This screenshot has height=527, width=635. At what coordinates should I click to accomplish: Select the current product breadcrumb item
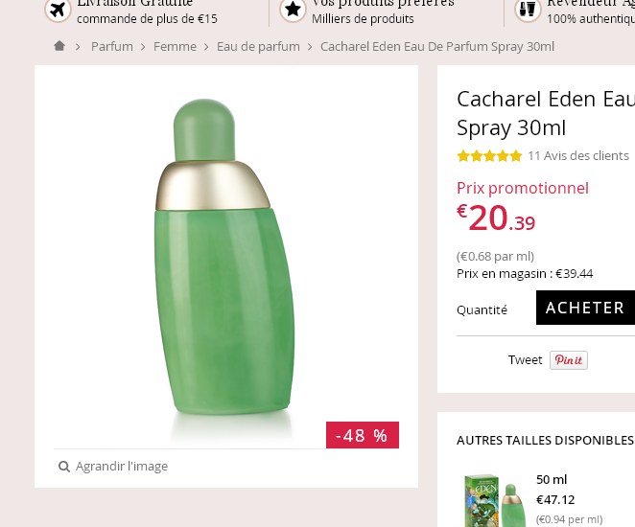(x=437, y=46)
